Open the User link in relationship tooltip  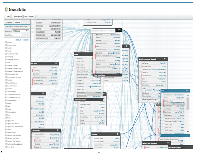(x=113, y=31)
